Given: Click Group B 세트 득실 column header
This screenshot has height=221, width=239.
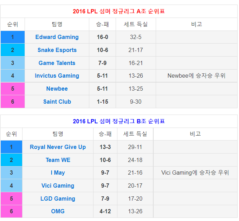Looking at the screenshot, I should 135,134.
